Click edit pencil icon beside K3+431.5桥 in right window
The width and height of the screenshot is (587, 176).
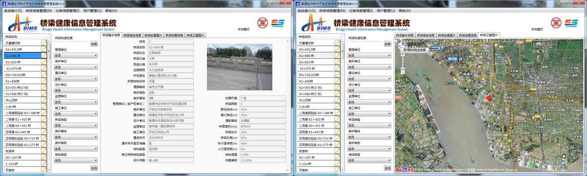(x=337, y=49)
